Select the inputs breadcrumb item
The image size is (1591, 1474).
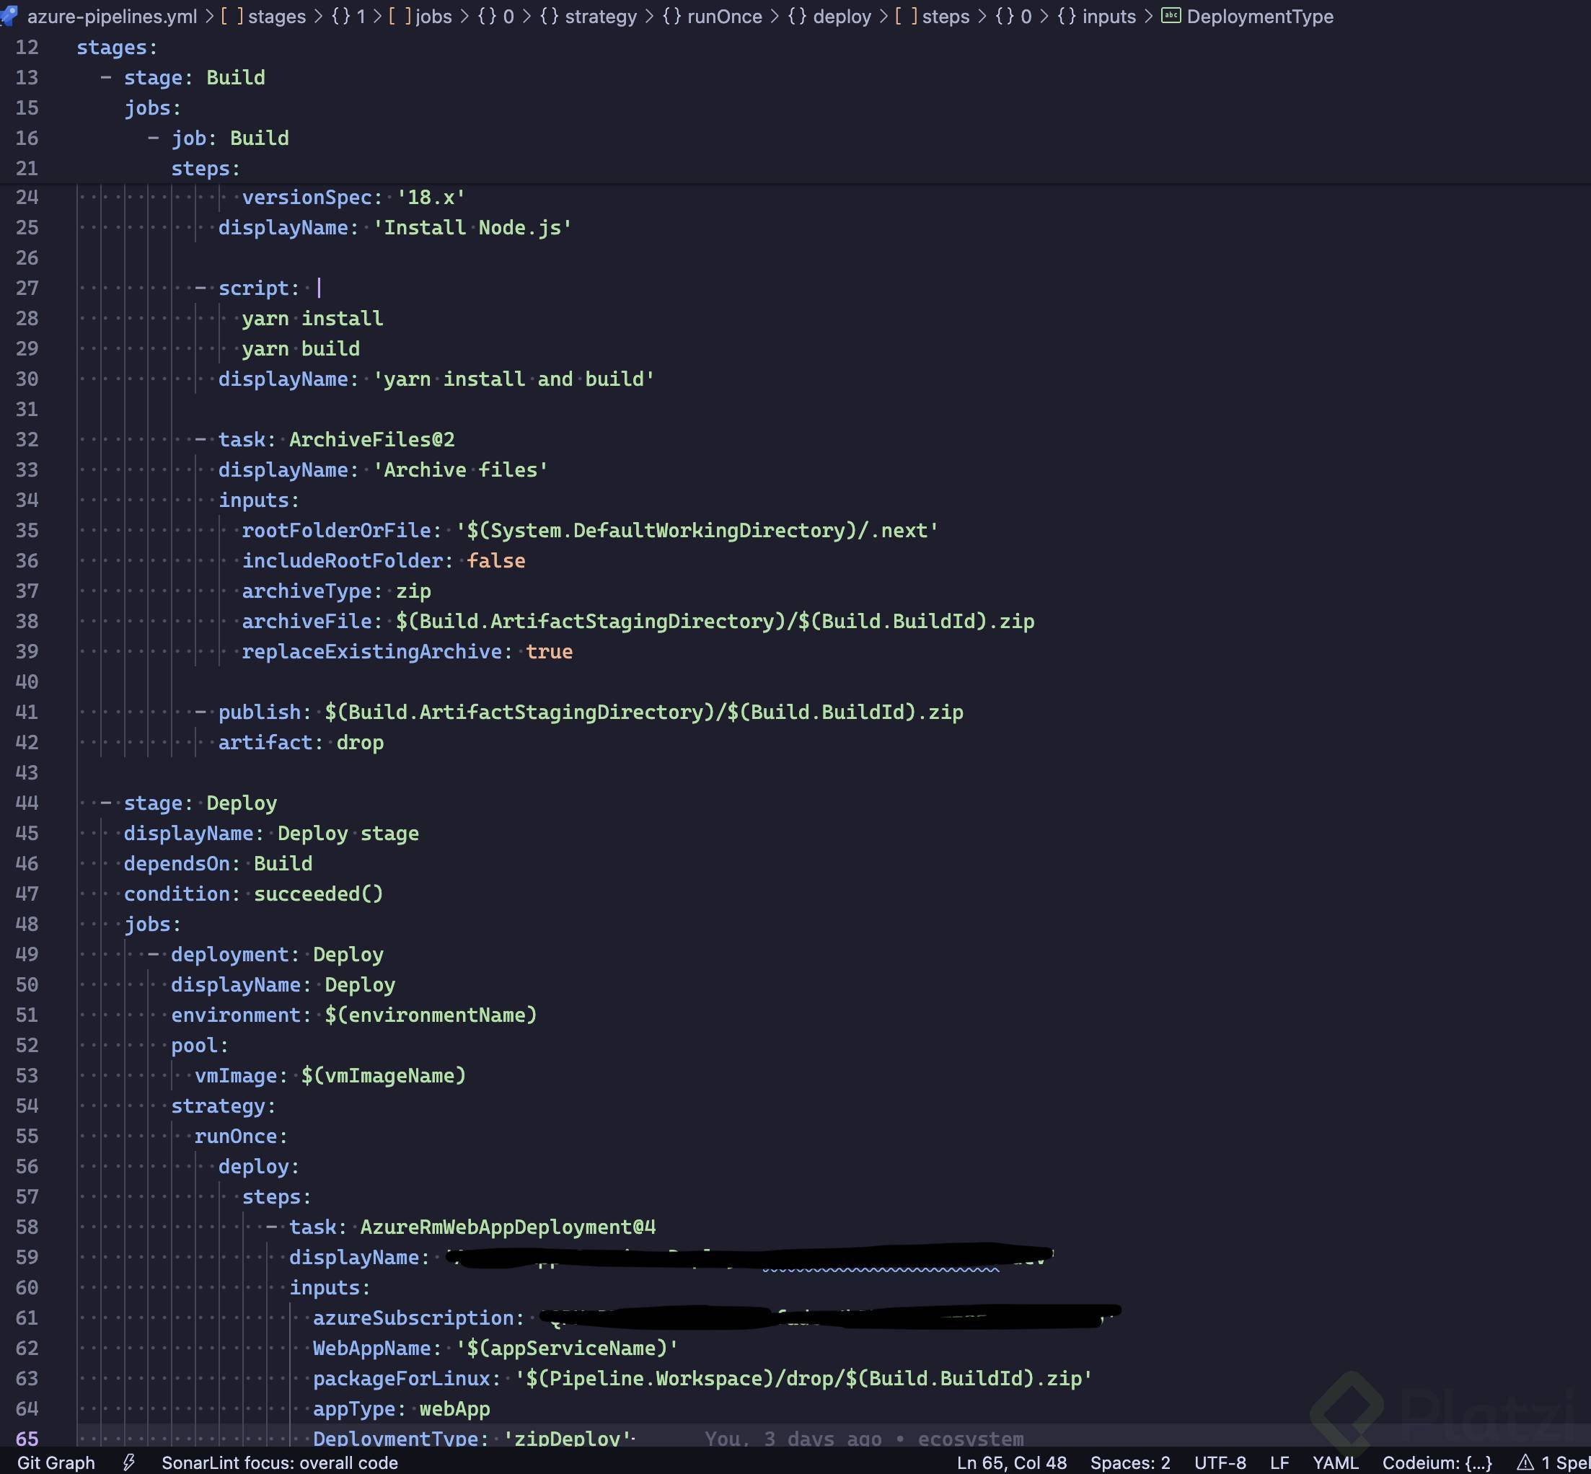pos(1109,16)
